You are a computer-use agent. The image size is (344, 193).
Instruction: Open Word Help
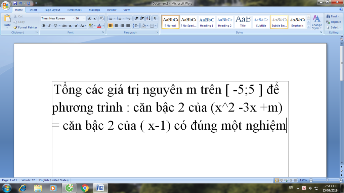point(341,9)
